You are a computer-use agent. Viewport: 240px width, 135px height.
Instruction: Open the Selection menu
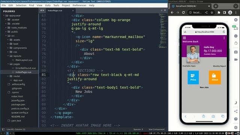(21, 5)
